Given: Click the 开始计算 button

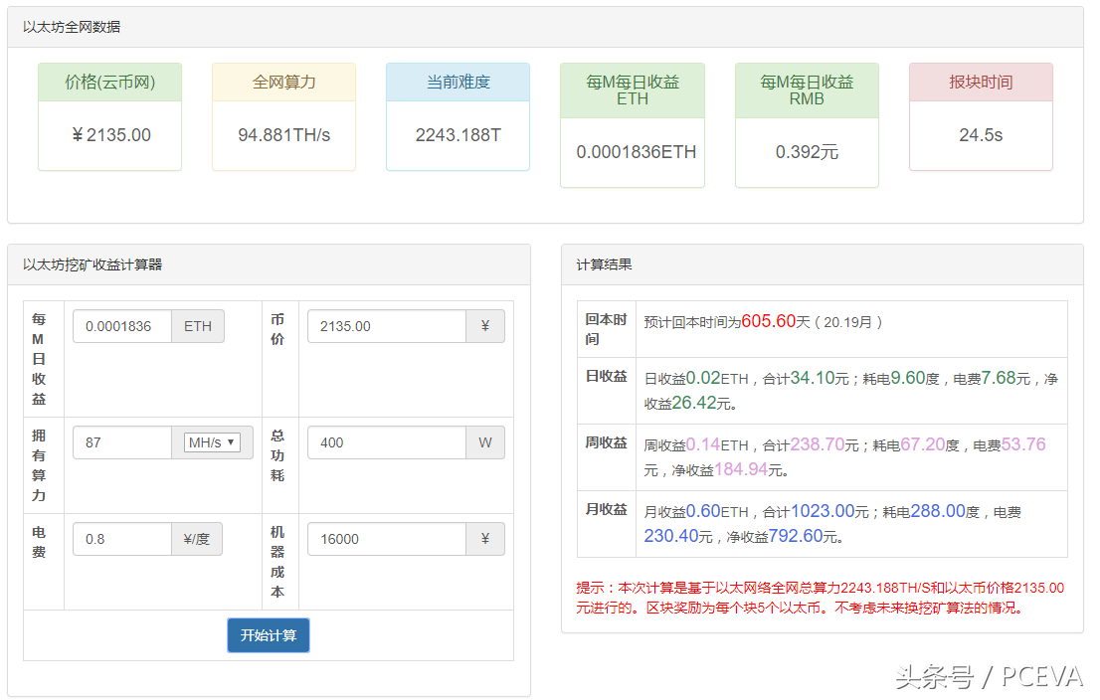Looking at the screenshot, I should 268,635.
